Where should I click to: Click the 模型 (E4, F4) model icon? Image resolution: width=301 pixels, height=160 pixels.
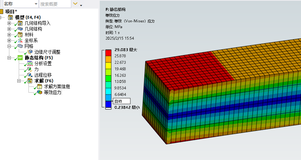(x=10, y=18)
